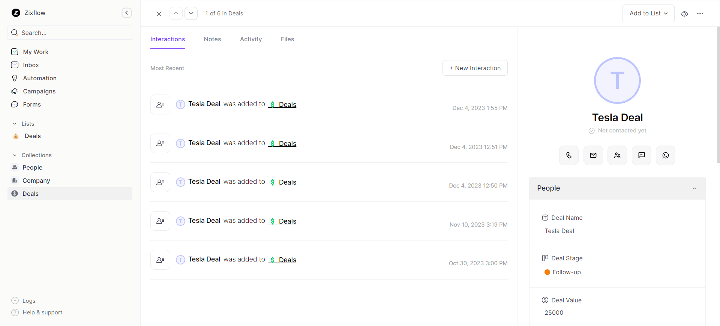Click the interaction icon for the Oct 30 entry

coord(160,260)
